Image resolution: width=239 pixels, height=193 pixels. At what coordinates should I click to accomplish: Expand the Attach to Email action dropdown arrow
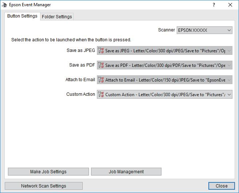229,80
